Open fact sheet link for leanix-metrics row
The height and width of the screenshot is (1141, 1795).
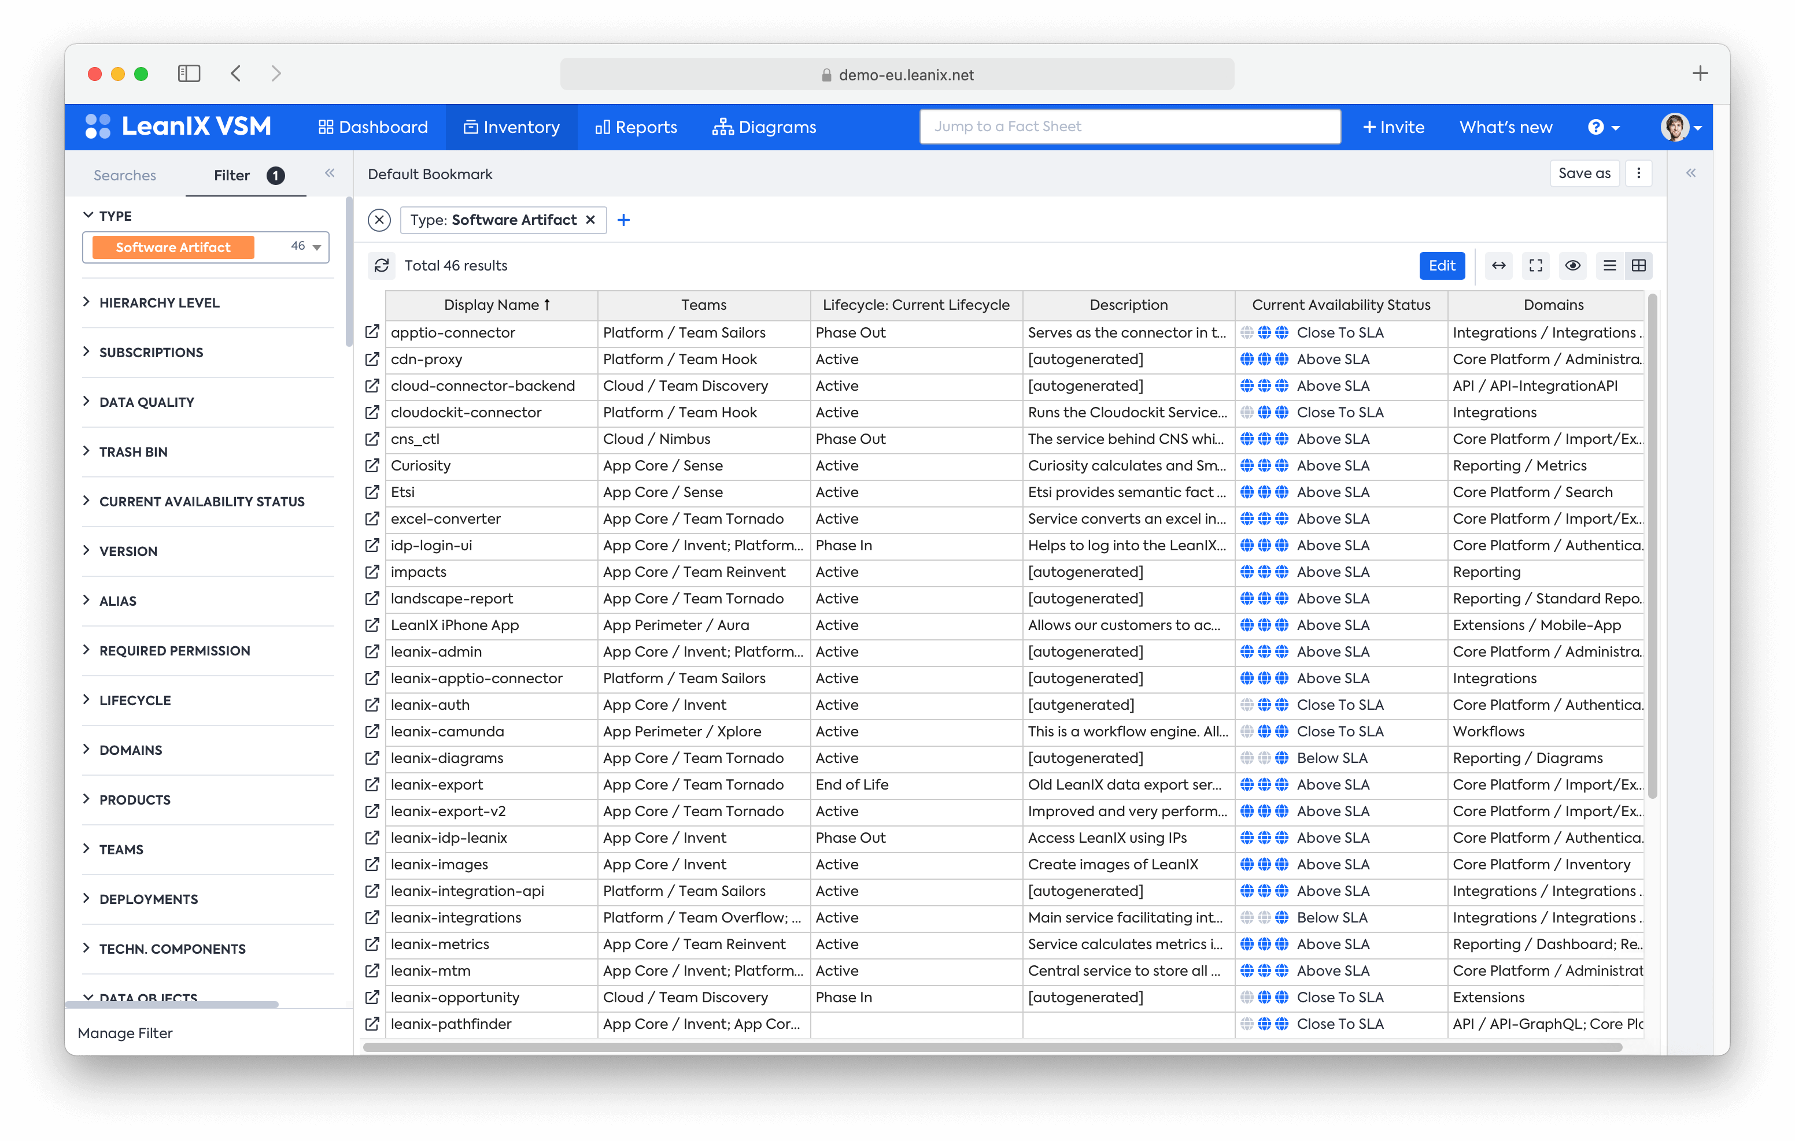[372, 944]
